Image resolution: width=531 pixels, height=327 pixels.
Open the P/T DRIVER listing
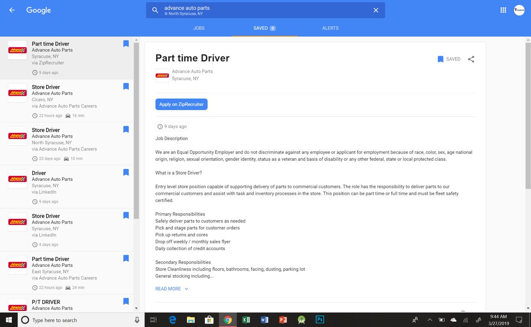[x=66, y=304]
